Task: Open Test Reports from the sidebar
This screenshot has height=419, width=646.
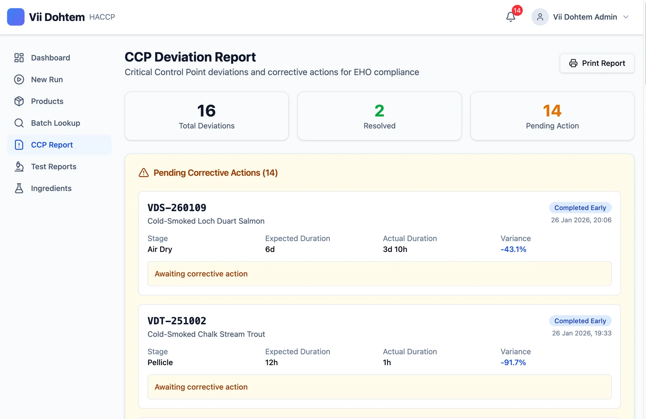Action: [59, 167]
